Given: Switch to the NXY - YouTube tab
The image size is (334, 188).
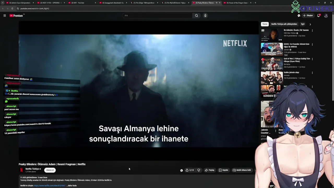Looking at the screenshot, I should [x=82, y=3].
